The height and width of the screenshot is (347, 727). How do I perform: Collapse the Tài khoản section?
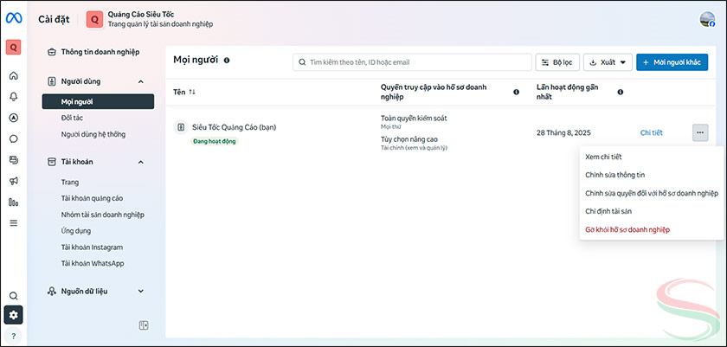(x=140, y=162)
